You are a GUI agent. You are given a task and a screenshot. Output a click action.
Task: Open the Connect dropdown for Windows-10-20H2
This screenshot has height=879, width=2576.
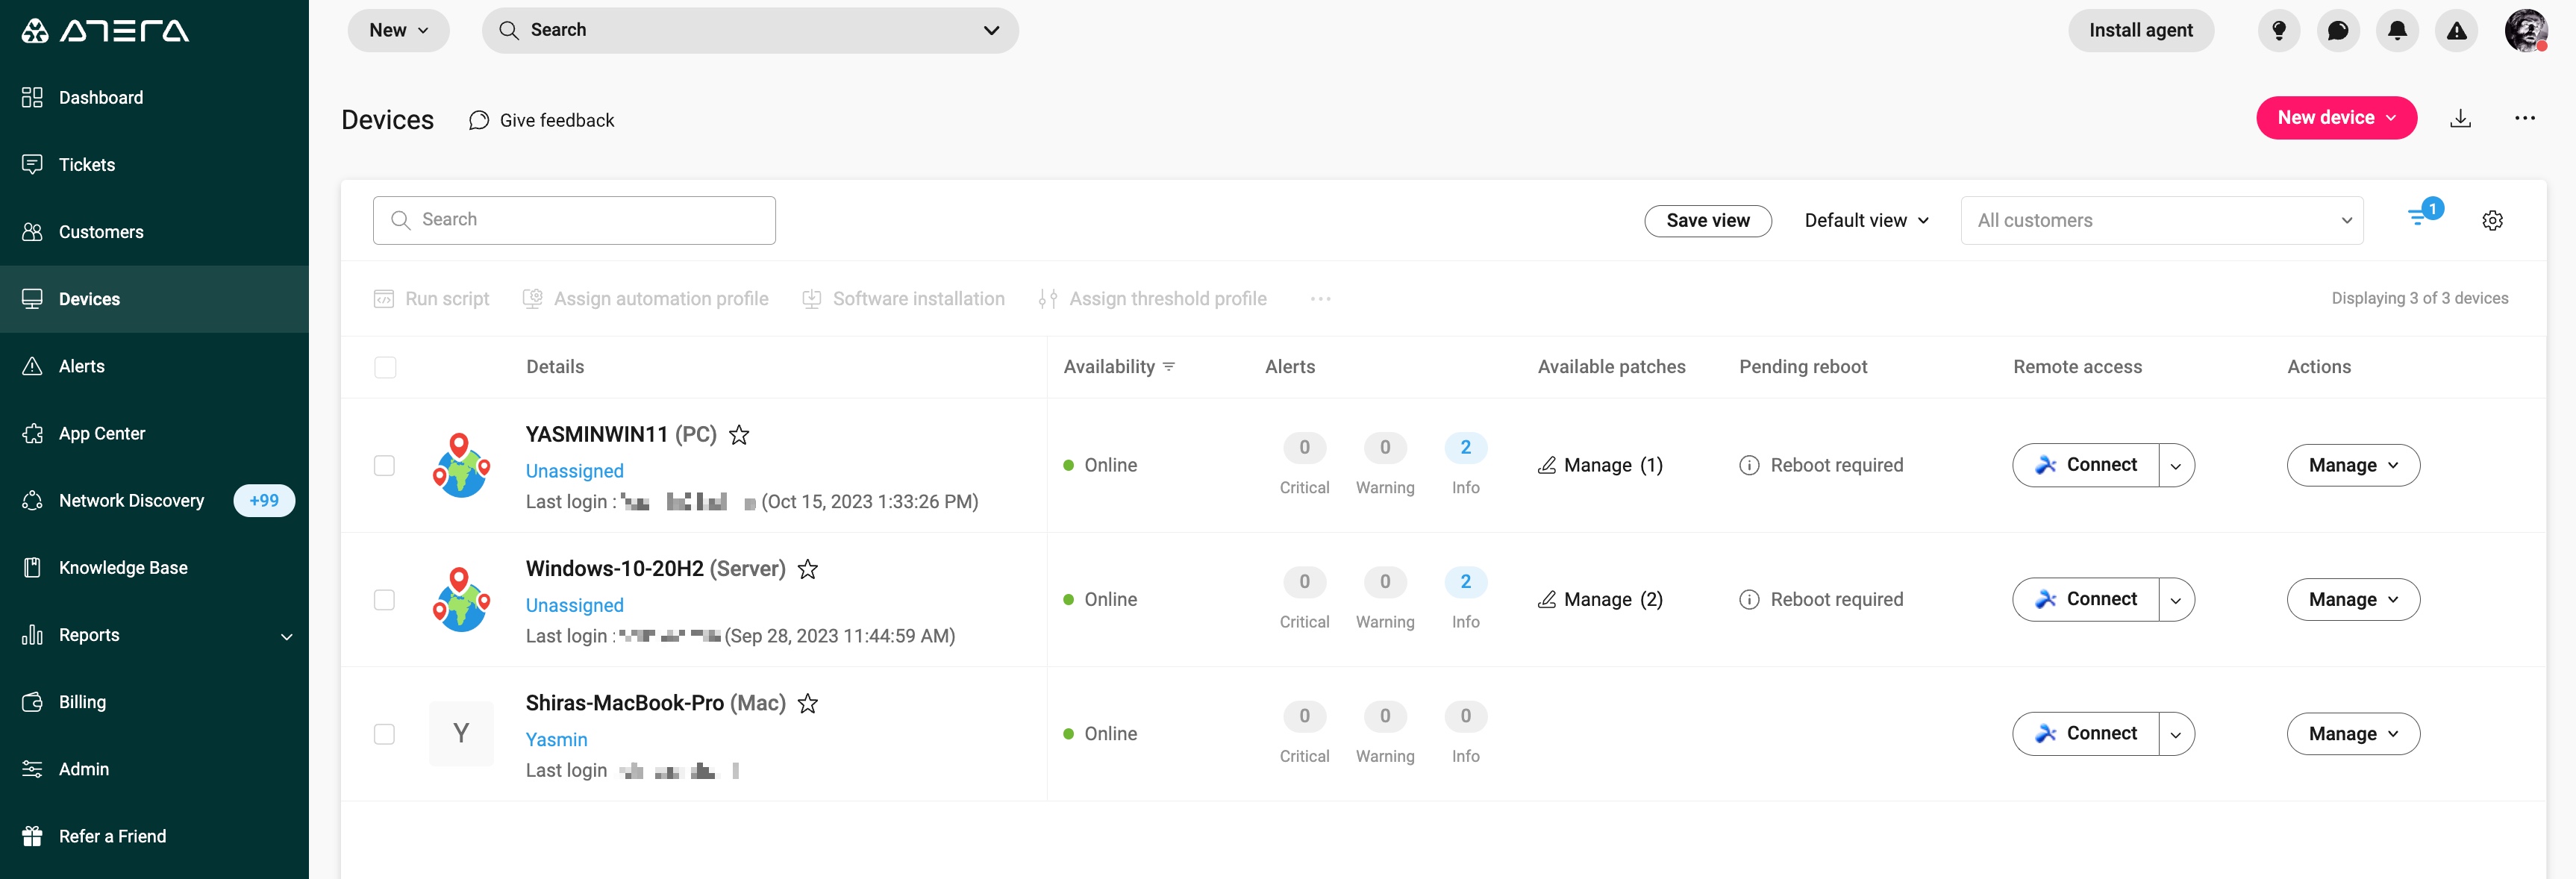point(2176,599)
